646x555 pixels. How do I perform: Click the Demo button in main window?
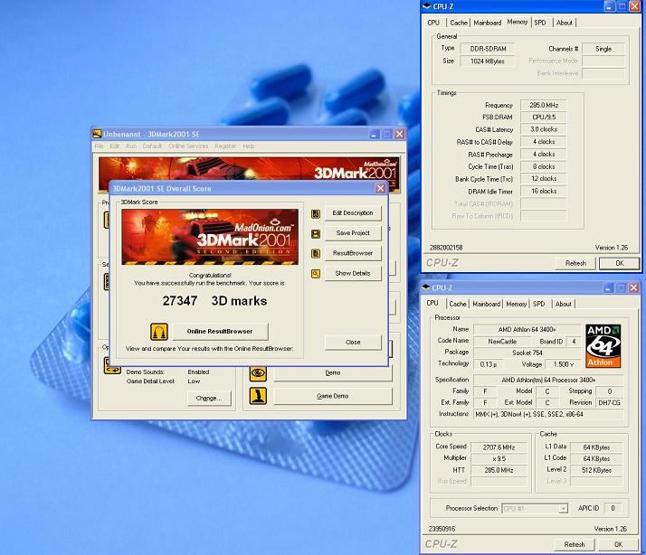(x=333, y=373)
